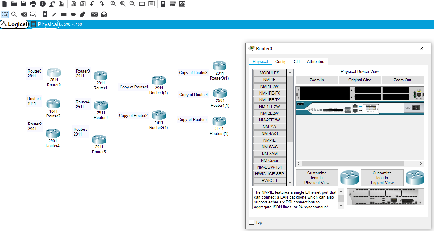Activate the Delete tool

pyautogui.click(x=24, y=14)
